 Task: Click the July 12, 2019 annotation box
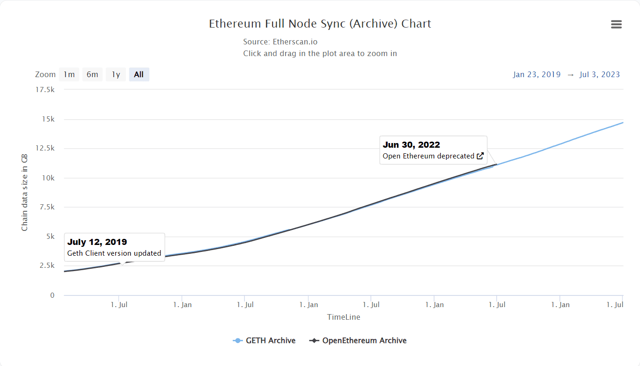coord(114,247)
